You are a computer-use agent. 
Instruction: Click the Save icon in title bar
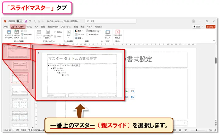click(x=26, y=21)
